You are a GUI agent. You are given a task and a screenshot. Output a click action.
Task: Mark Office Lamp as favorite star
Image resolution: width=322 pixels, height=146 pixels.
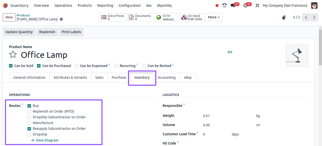[x=13, y=55]
